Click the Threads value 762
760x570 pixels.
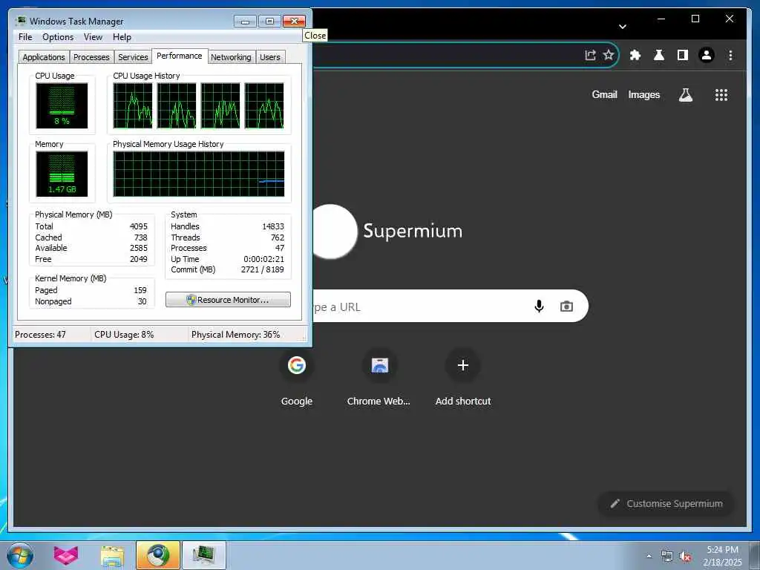tap(278, 237)
